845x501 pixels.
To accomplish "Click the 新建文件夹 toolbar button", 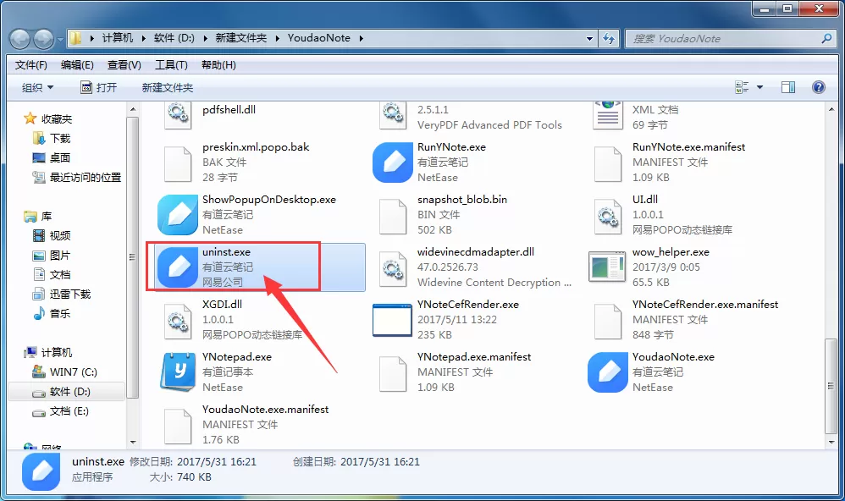I will pos(167,87).
